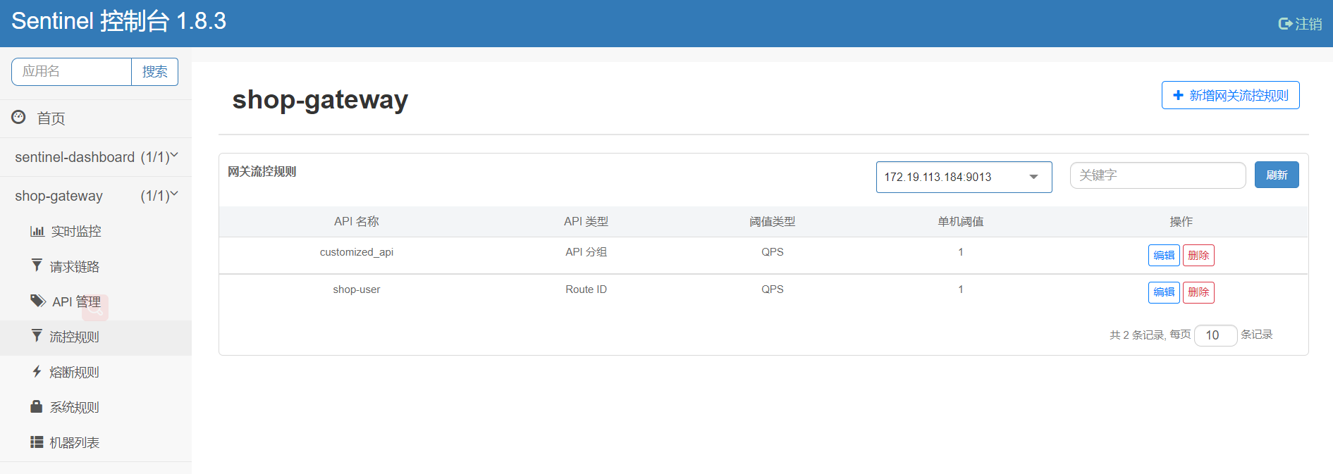
Task: Edit the shop-user rule with 编辑
Action: click(x=1164, y=292)
